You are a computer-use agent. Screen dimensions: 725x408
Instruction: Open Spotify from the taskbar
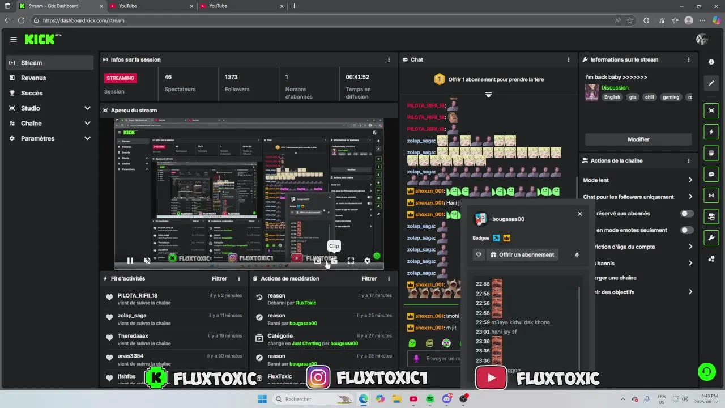pos(430,399)
